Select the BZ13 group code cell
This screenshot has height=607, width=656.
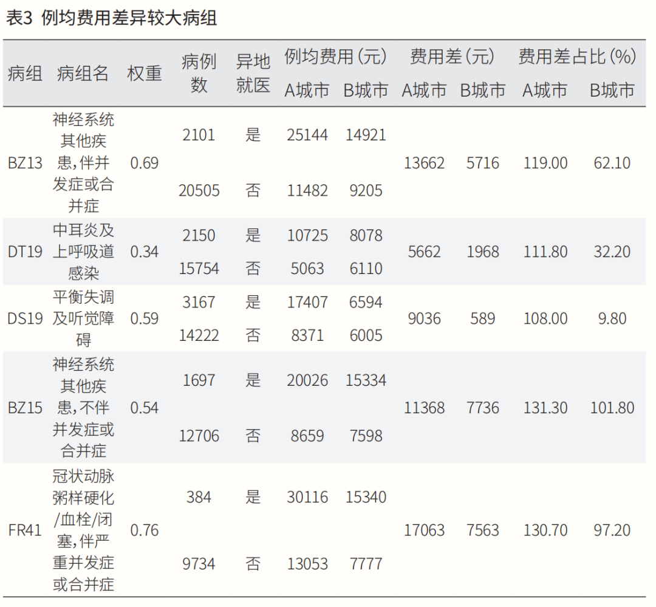coord(26,163)
